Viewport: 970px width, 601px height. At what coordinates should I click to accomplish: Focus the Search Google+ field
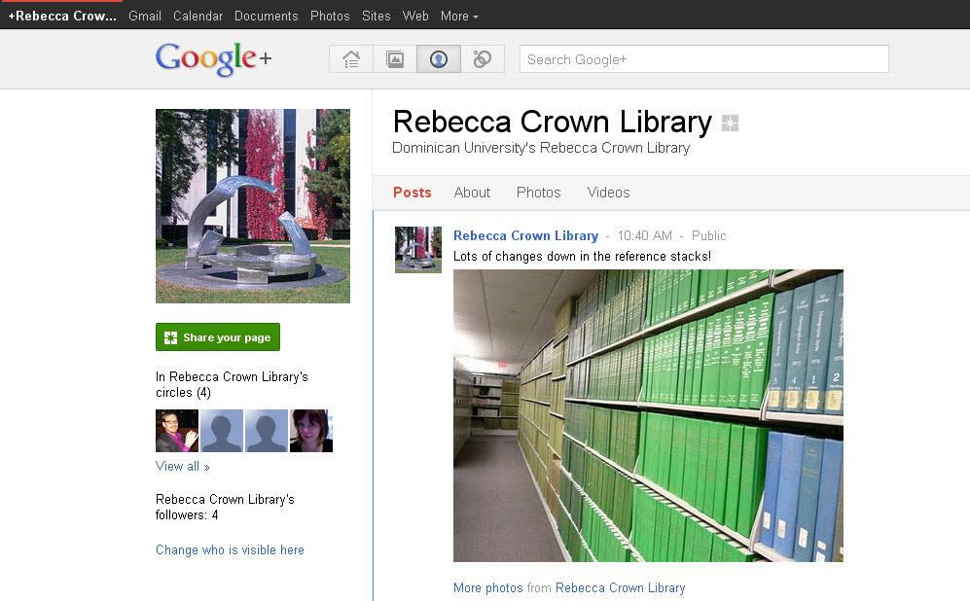(704, 59)
